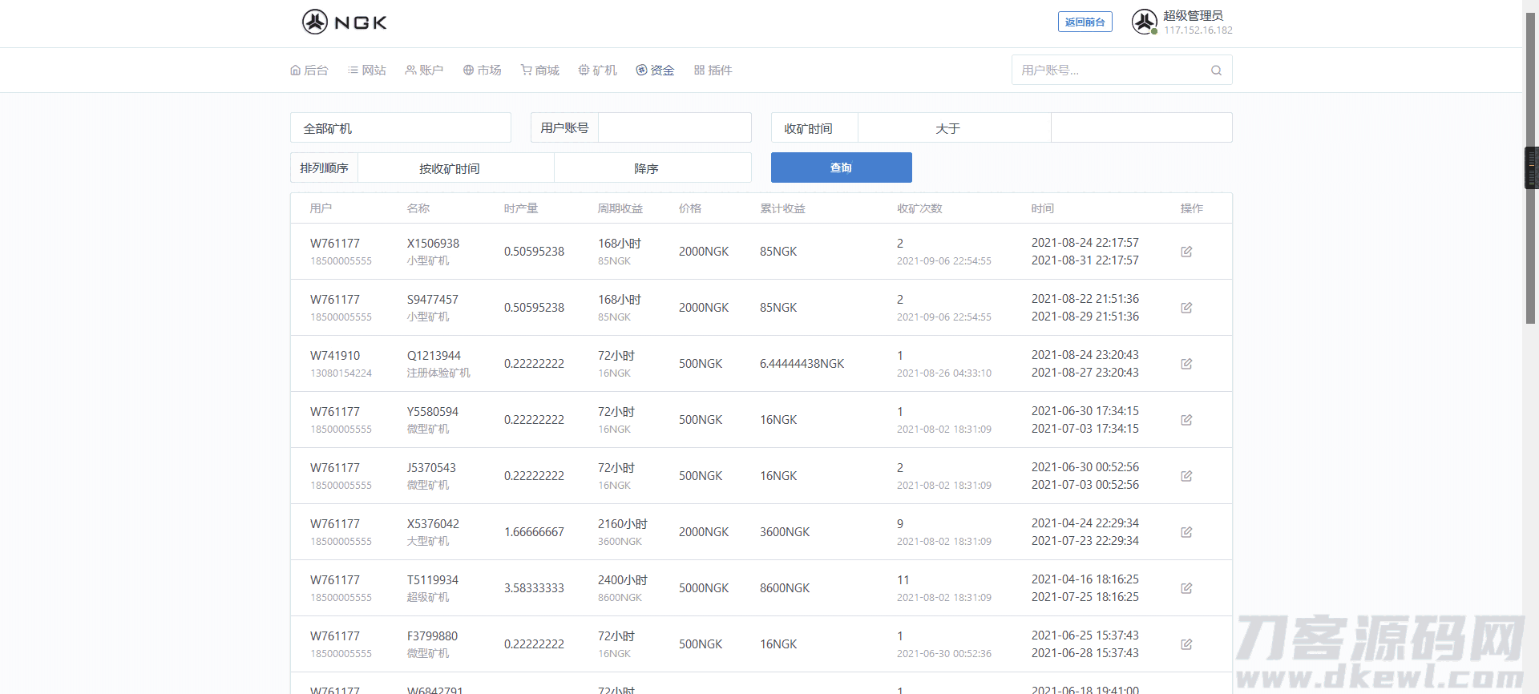Edit miner X5376042 row icon
This screenshot has height=694, width=1539.
[1186, 532]
